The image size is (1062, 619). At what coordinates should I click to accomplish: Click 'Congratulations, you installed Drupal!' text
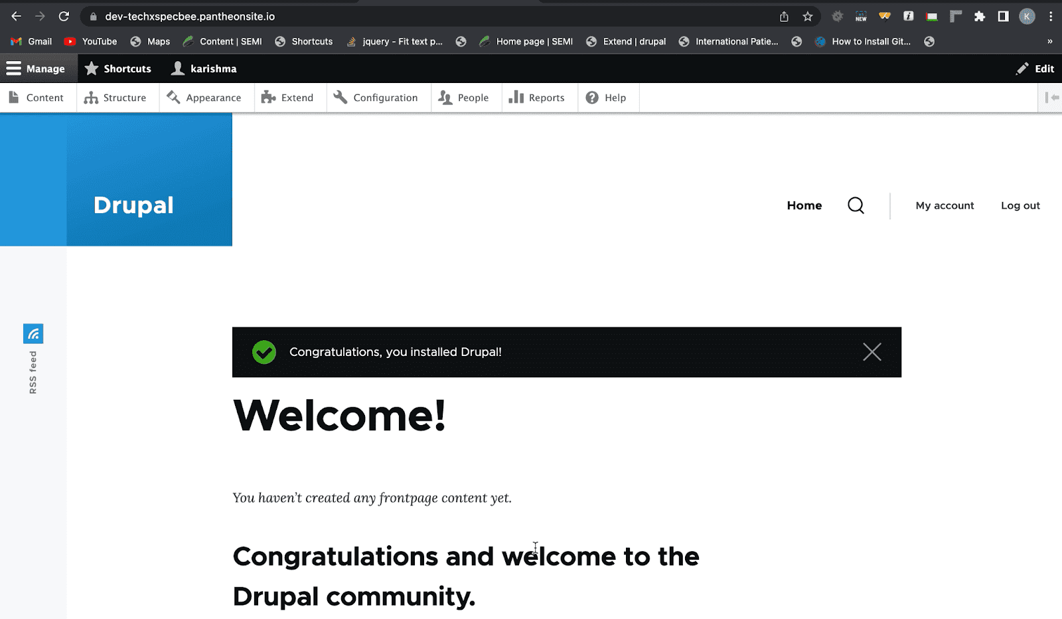[x=396, y=352]
